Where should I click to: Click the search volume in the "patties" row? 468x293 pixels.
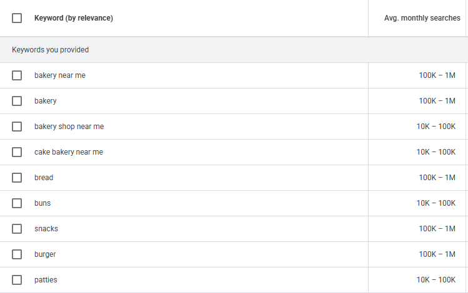436,280
